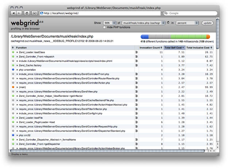Open file icon for Controller/Front.php row
This screenshot has width=228, height=168.
click(137, 74)
